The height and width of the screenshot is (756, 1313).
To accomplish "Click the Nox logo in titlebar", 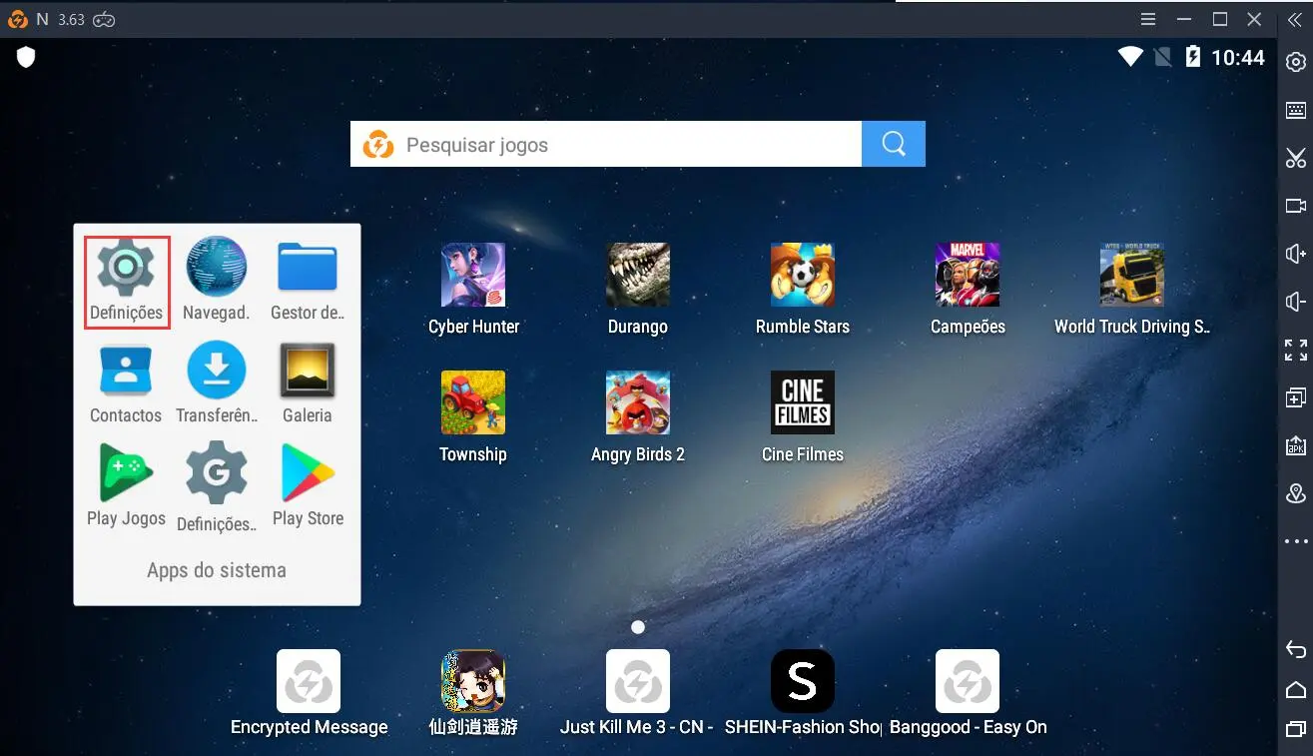I will 17,19.
